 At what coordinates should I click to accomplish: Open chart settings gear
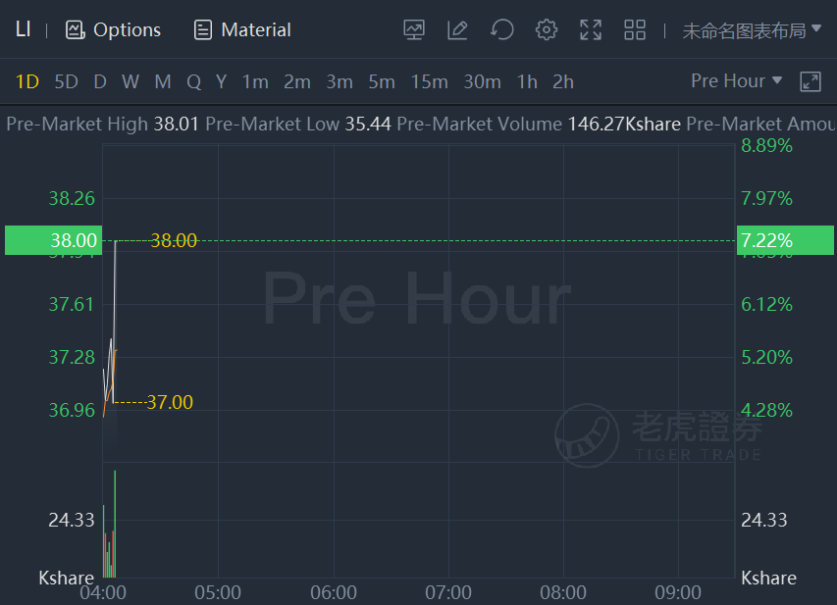(x=547, y=29)
